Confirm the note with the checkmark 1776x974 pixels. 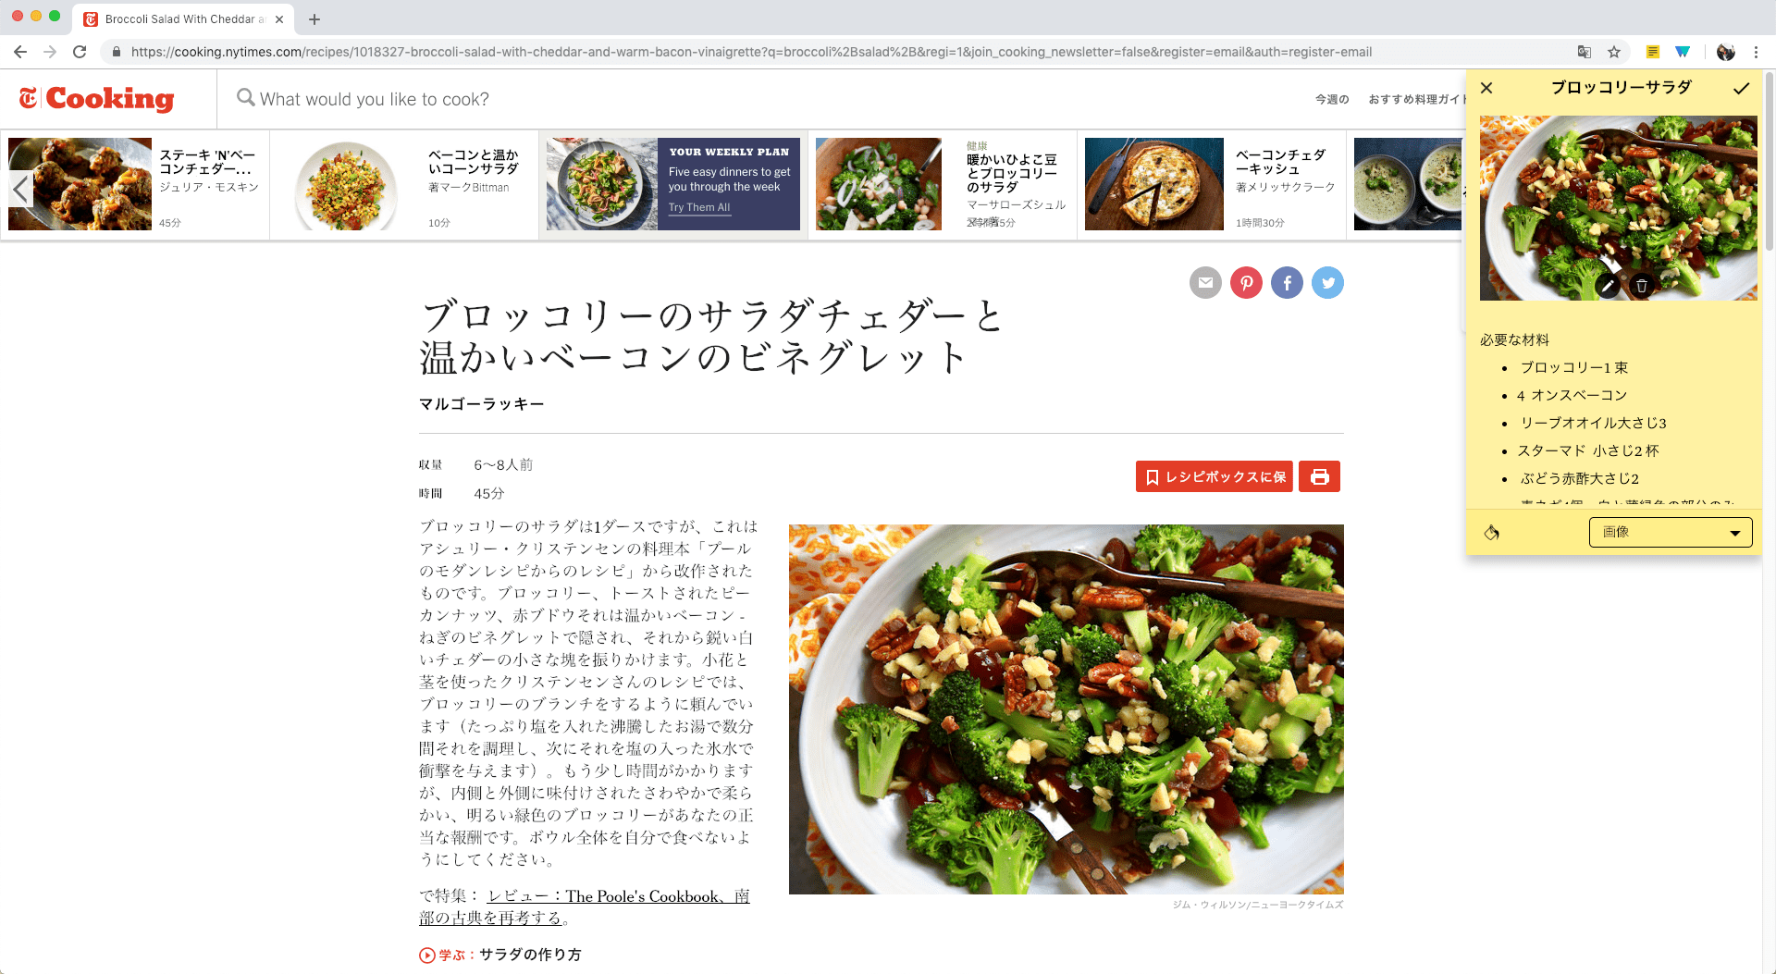click(x=1741, y=88)
